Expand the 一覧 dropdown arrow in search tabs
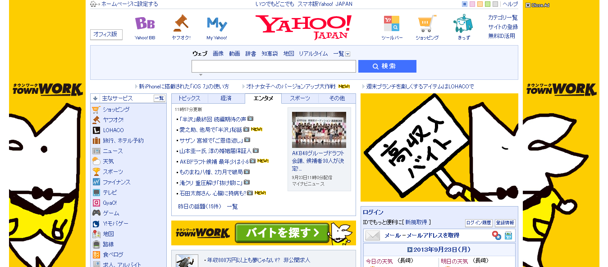Viewport: 608px width, 267px height. (x=347, y=54)
